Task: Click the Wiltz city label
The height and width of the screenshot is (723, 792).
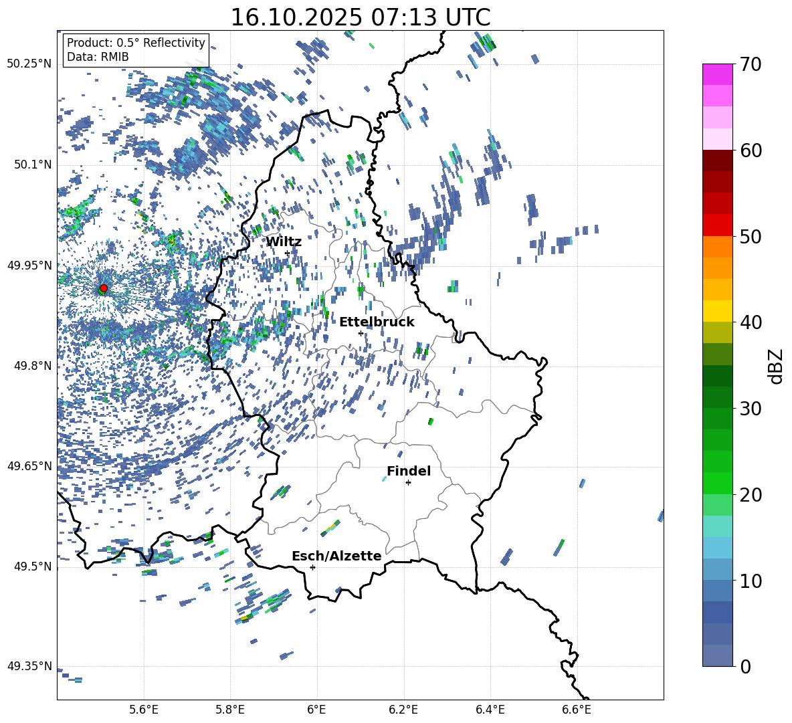Action: click(x=284, y=241)
